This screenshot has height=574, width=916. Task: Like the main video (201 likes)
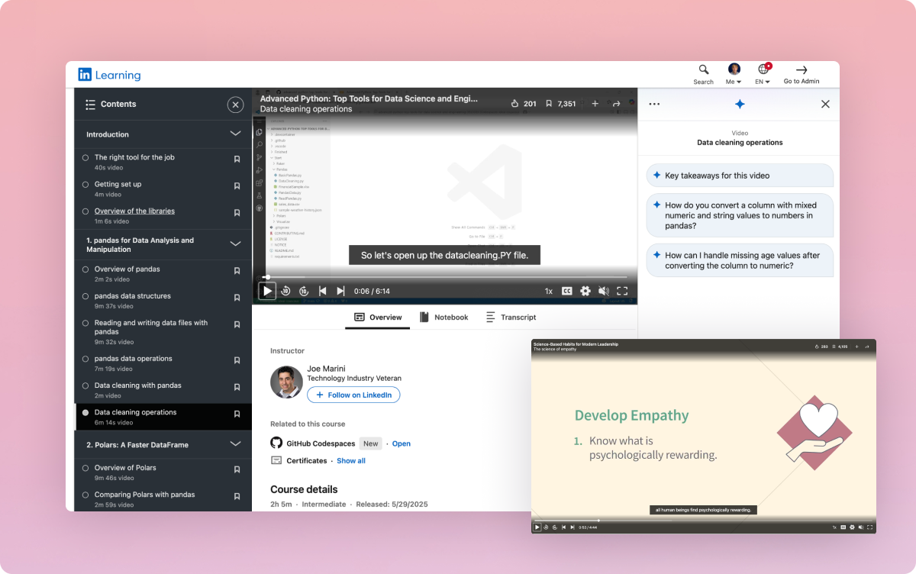pos(524,104)
